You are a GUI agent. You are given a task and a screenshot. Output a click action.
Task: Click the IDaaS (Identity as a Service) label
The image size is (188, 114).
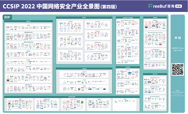128,20
